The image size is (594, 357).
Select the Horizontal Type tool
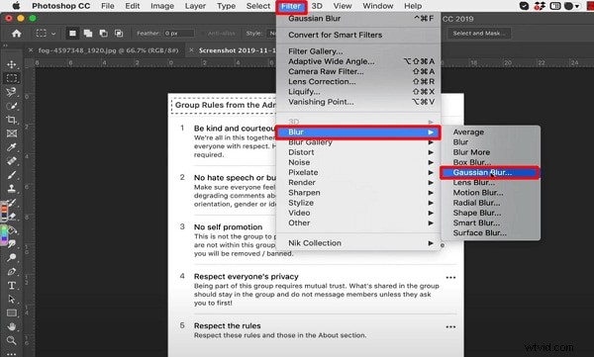click(11, 286)
